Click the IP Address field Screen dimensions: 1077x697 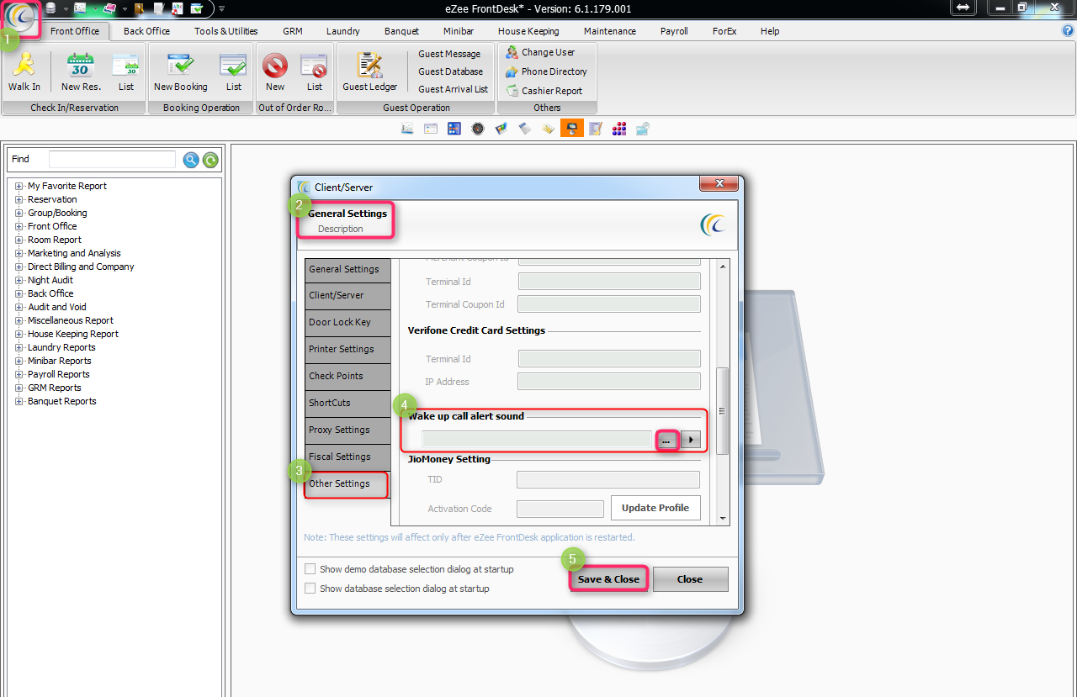coord(610,382)
